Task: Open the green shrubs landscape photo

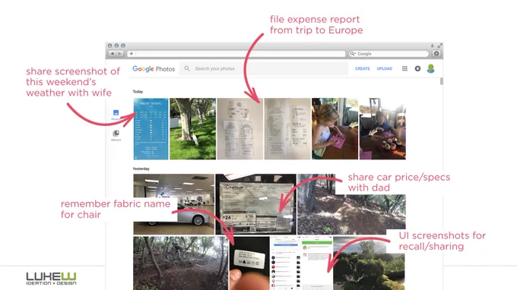Action: 370,263
